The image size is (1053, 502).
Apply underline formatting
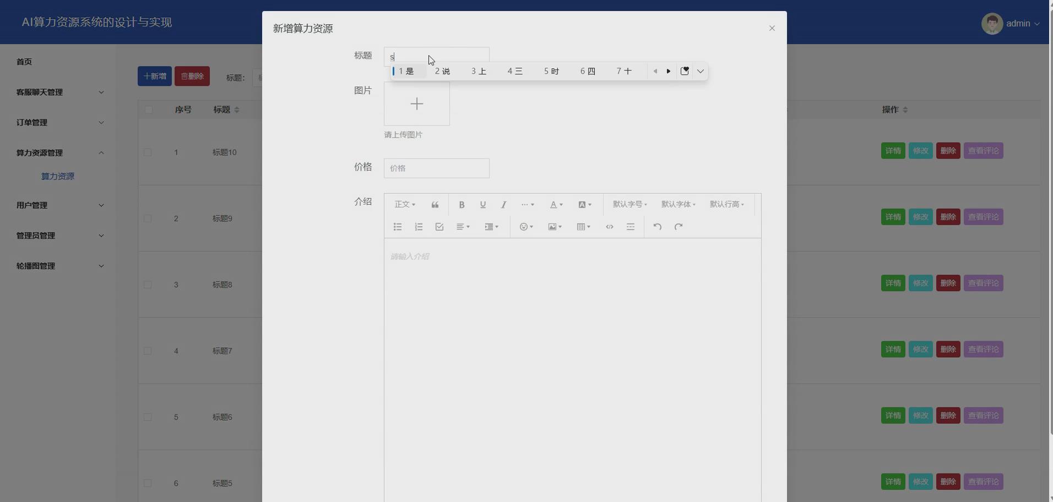(x=482, y=204)
